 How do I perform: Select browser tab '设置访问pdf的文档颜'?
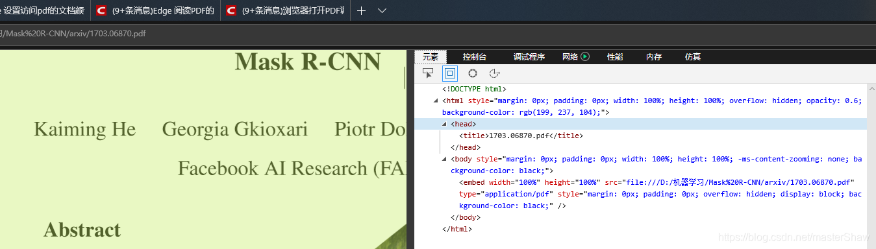pyautogui.click(x=44, y=10)
